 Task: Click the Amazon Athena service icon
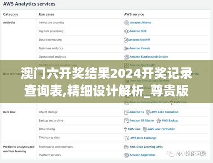[126, 23]
